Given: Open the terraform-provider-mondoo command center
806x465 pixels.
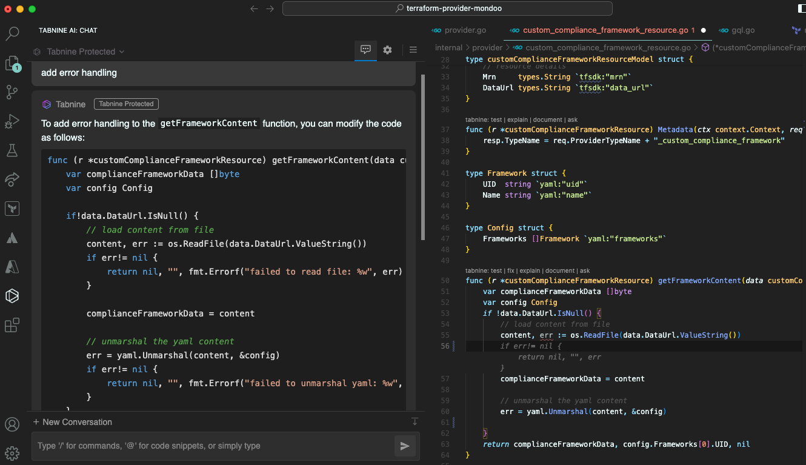Looking at the screenshot, I should pyautogui.click(x=447, y=8).
